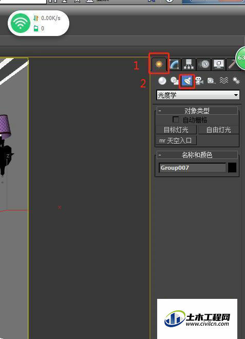
Task: Select the Space Warps waves icon
Action: point(224,81)
